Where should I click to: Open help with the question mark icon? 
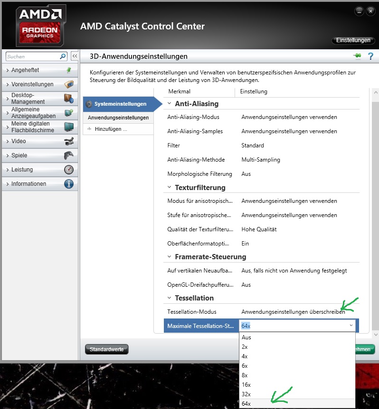pyautogui.click(x=370, y=56)
